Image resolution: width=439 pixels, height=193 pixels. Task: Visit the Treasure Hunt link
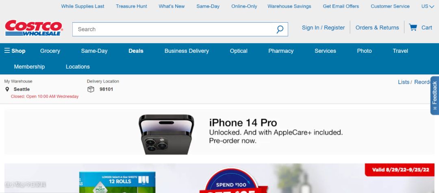pyautogui.click(x=131, y=6)
